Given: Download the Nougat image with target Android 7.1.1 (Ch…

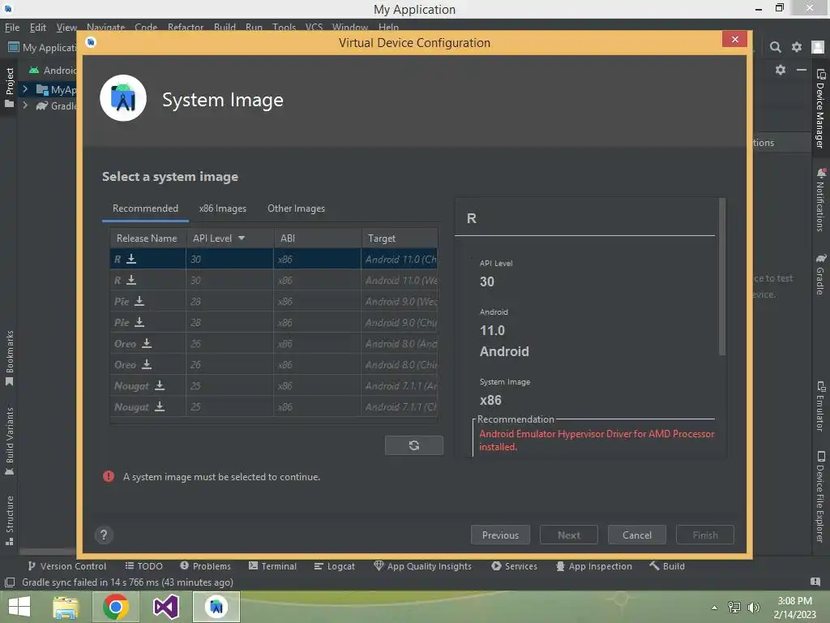Looking at the screenshot, I should (x=160, y=407).
